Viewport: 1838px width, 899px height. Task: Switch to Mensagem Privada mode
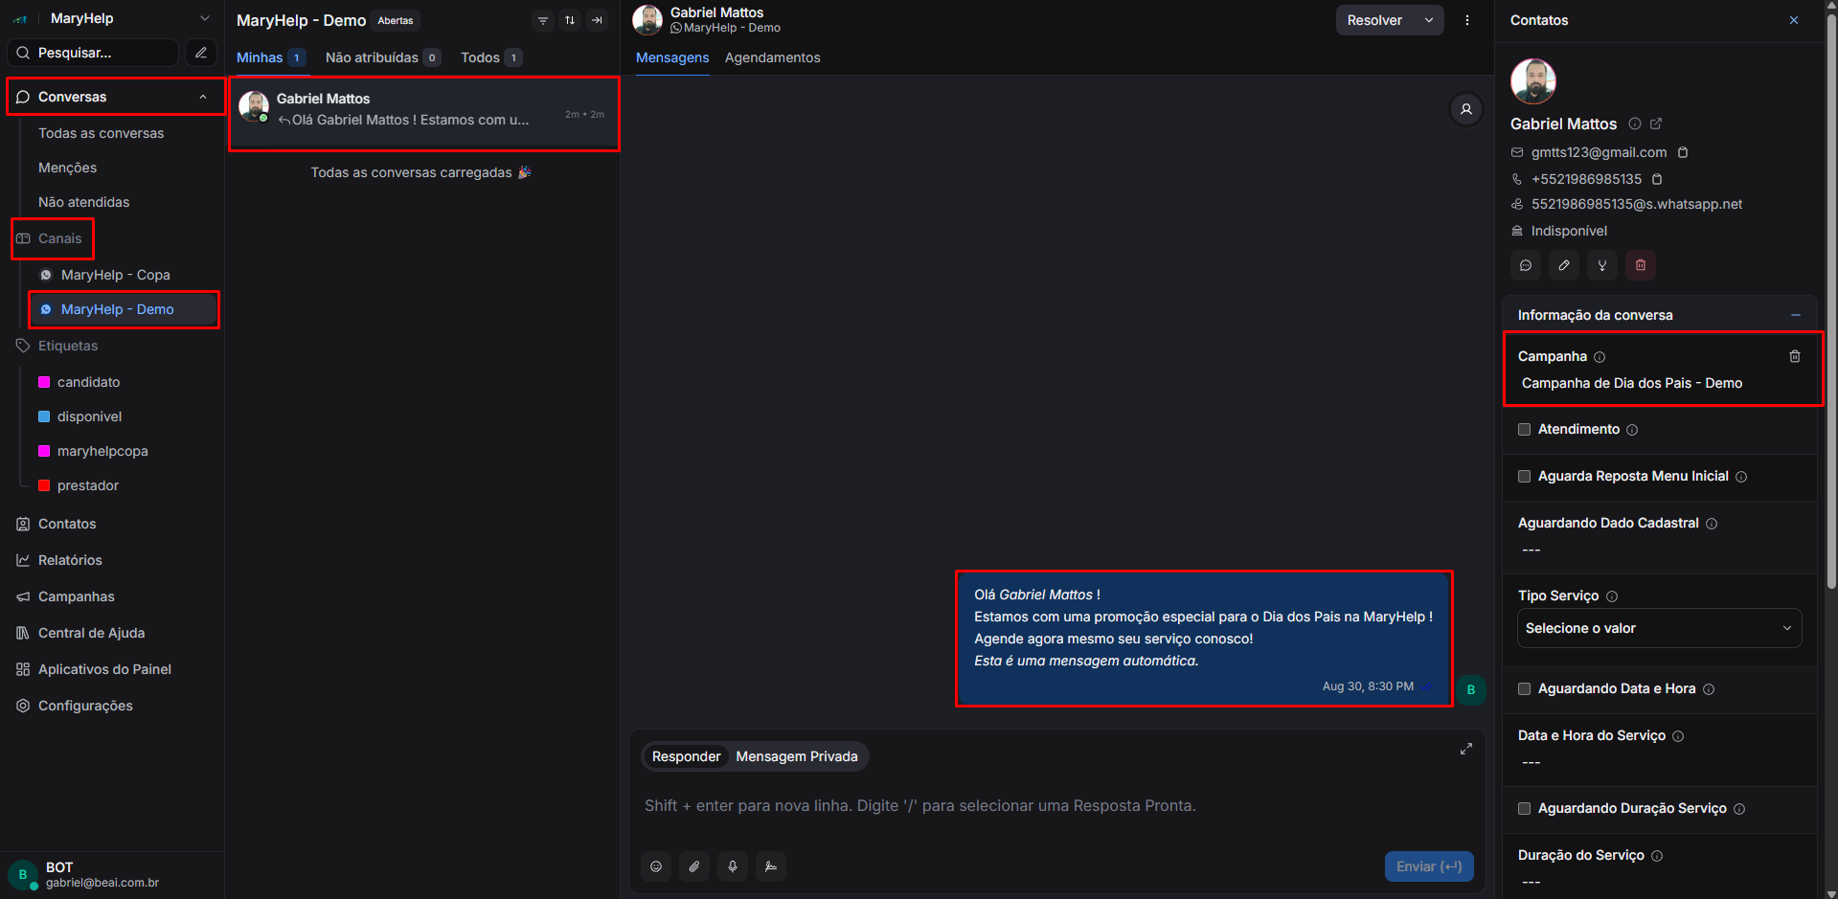tap(796, 756)
